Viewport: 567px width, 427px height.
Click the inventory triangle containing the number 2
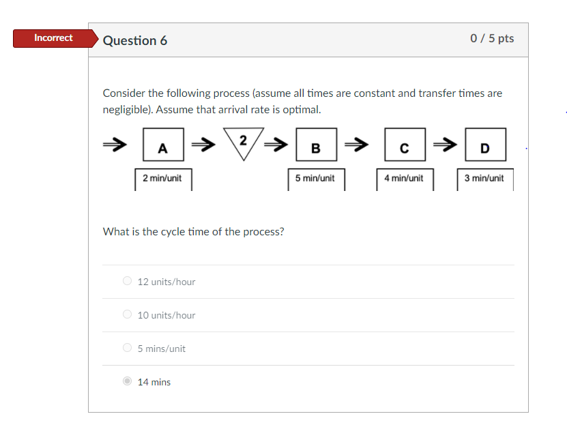[x=243, y=143]
